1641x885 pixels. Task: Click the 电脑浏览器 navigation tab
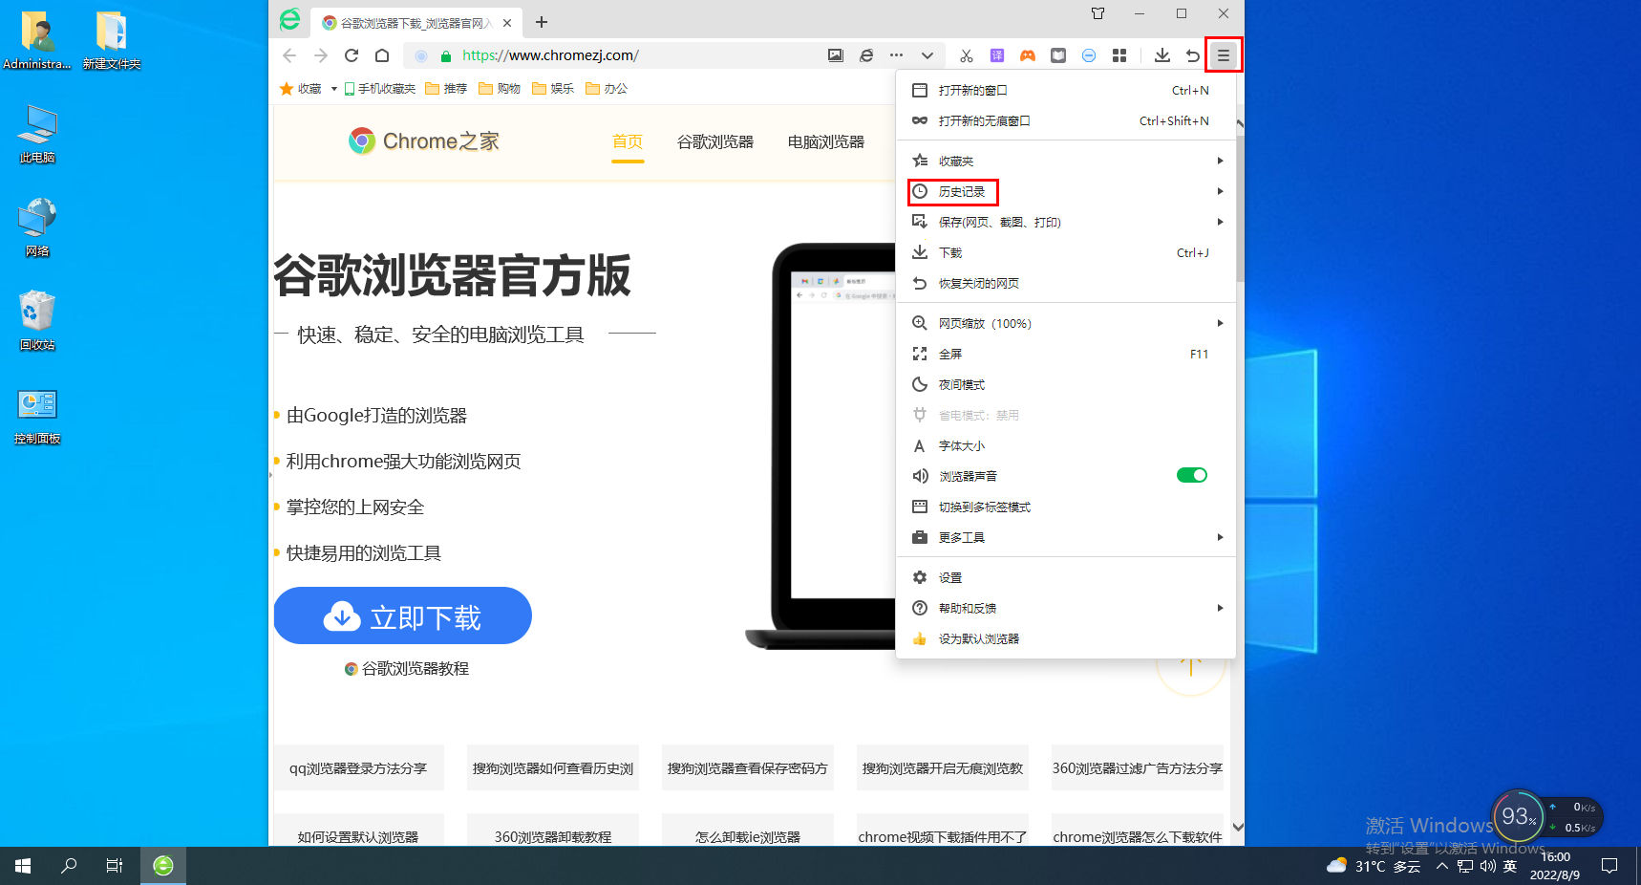point(826,141)
